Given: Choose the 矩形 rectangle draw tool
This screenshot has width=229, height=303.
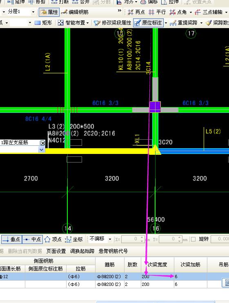Looking at the screenshot, I should click(43, 23).
